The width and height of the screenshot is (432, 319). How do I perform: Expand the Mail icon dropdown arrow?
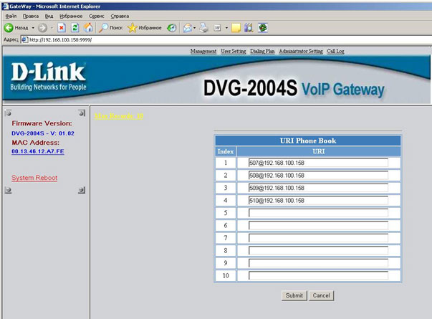(x=194, y=28)
